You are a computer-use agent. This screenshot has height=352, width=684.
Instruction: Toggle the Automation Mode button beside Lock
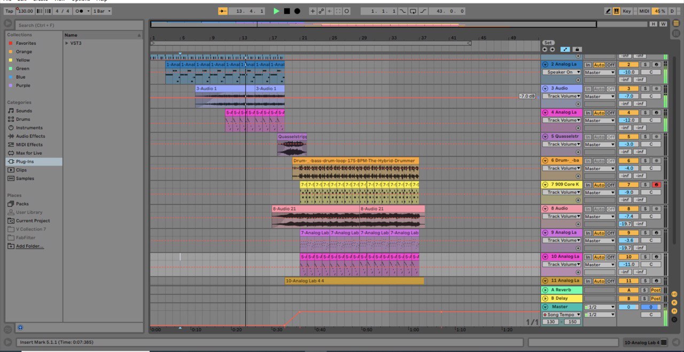565,49
